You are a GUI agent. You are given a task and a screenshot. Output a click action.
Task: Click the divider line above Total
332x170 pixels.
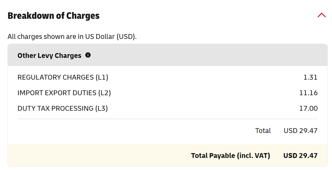pos(168,119)
